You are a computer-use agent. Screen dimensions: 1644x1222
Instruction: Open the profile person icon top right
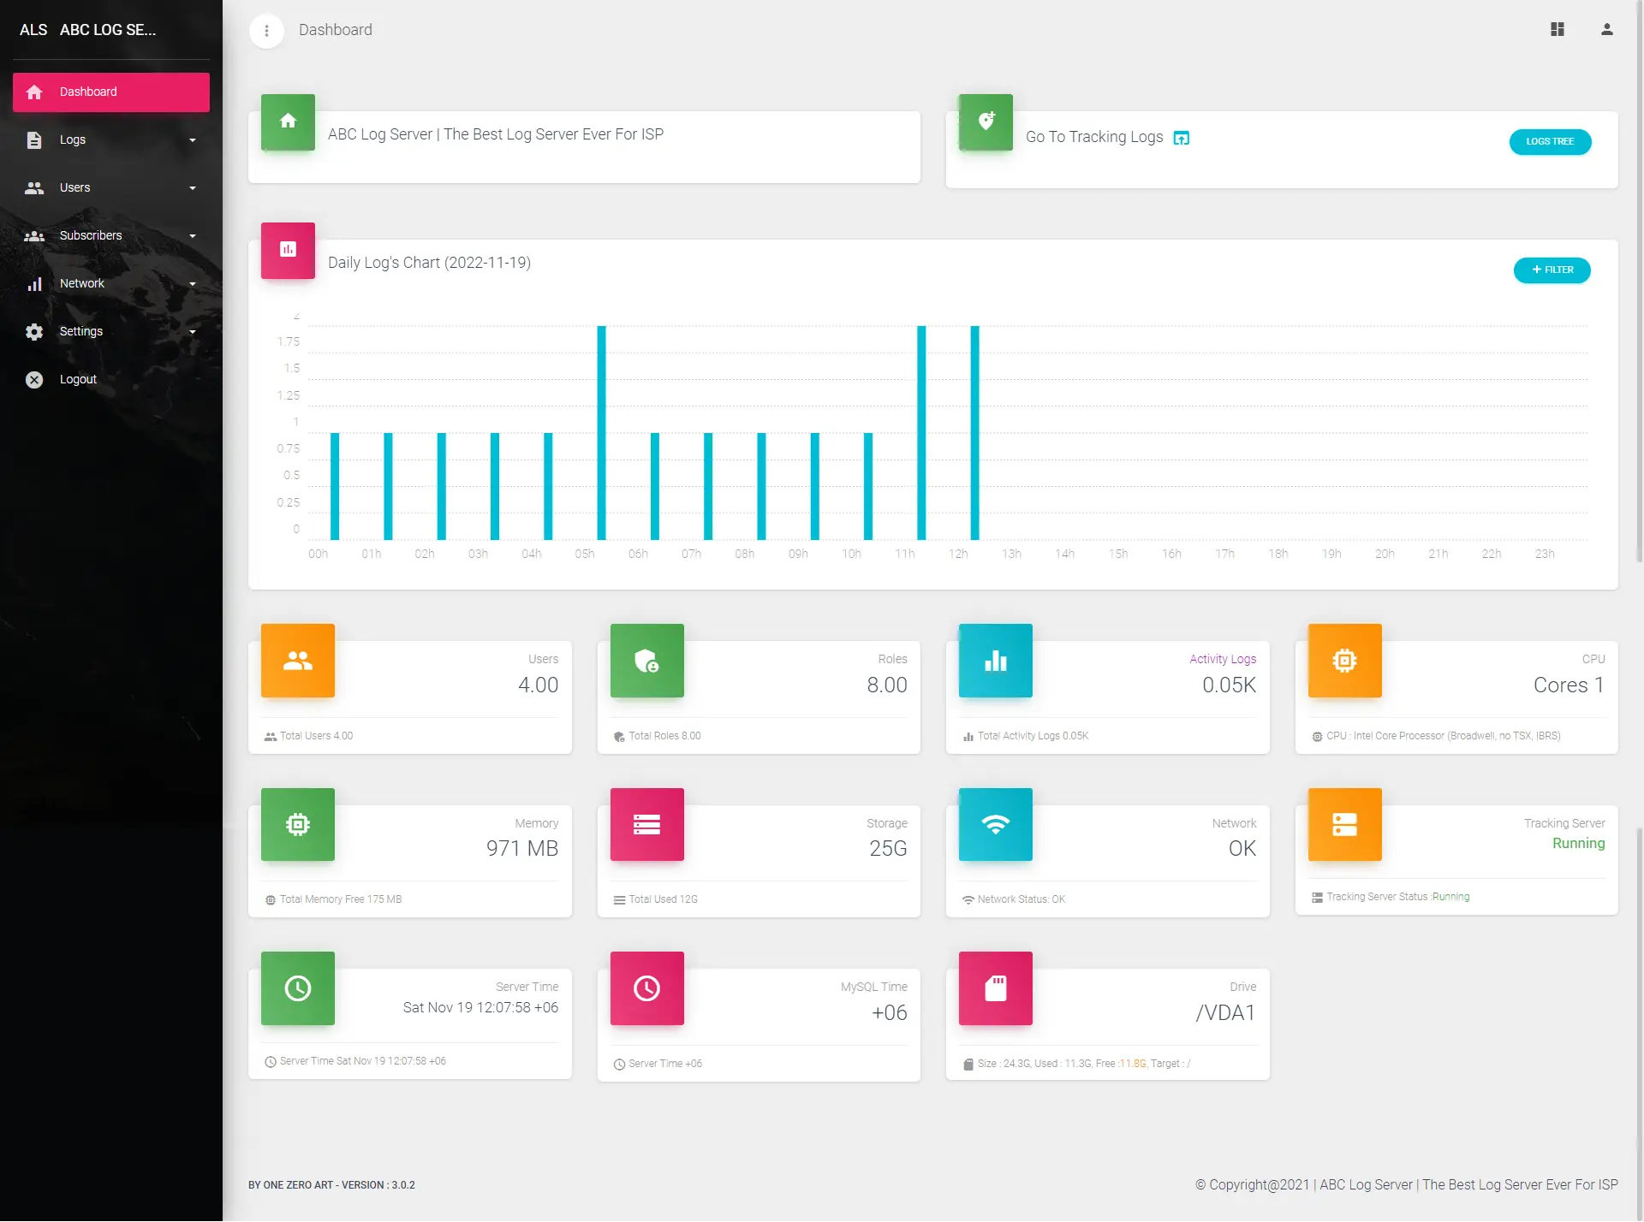(x=1607, y=30)
